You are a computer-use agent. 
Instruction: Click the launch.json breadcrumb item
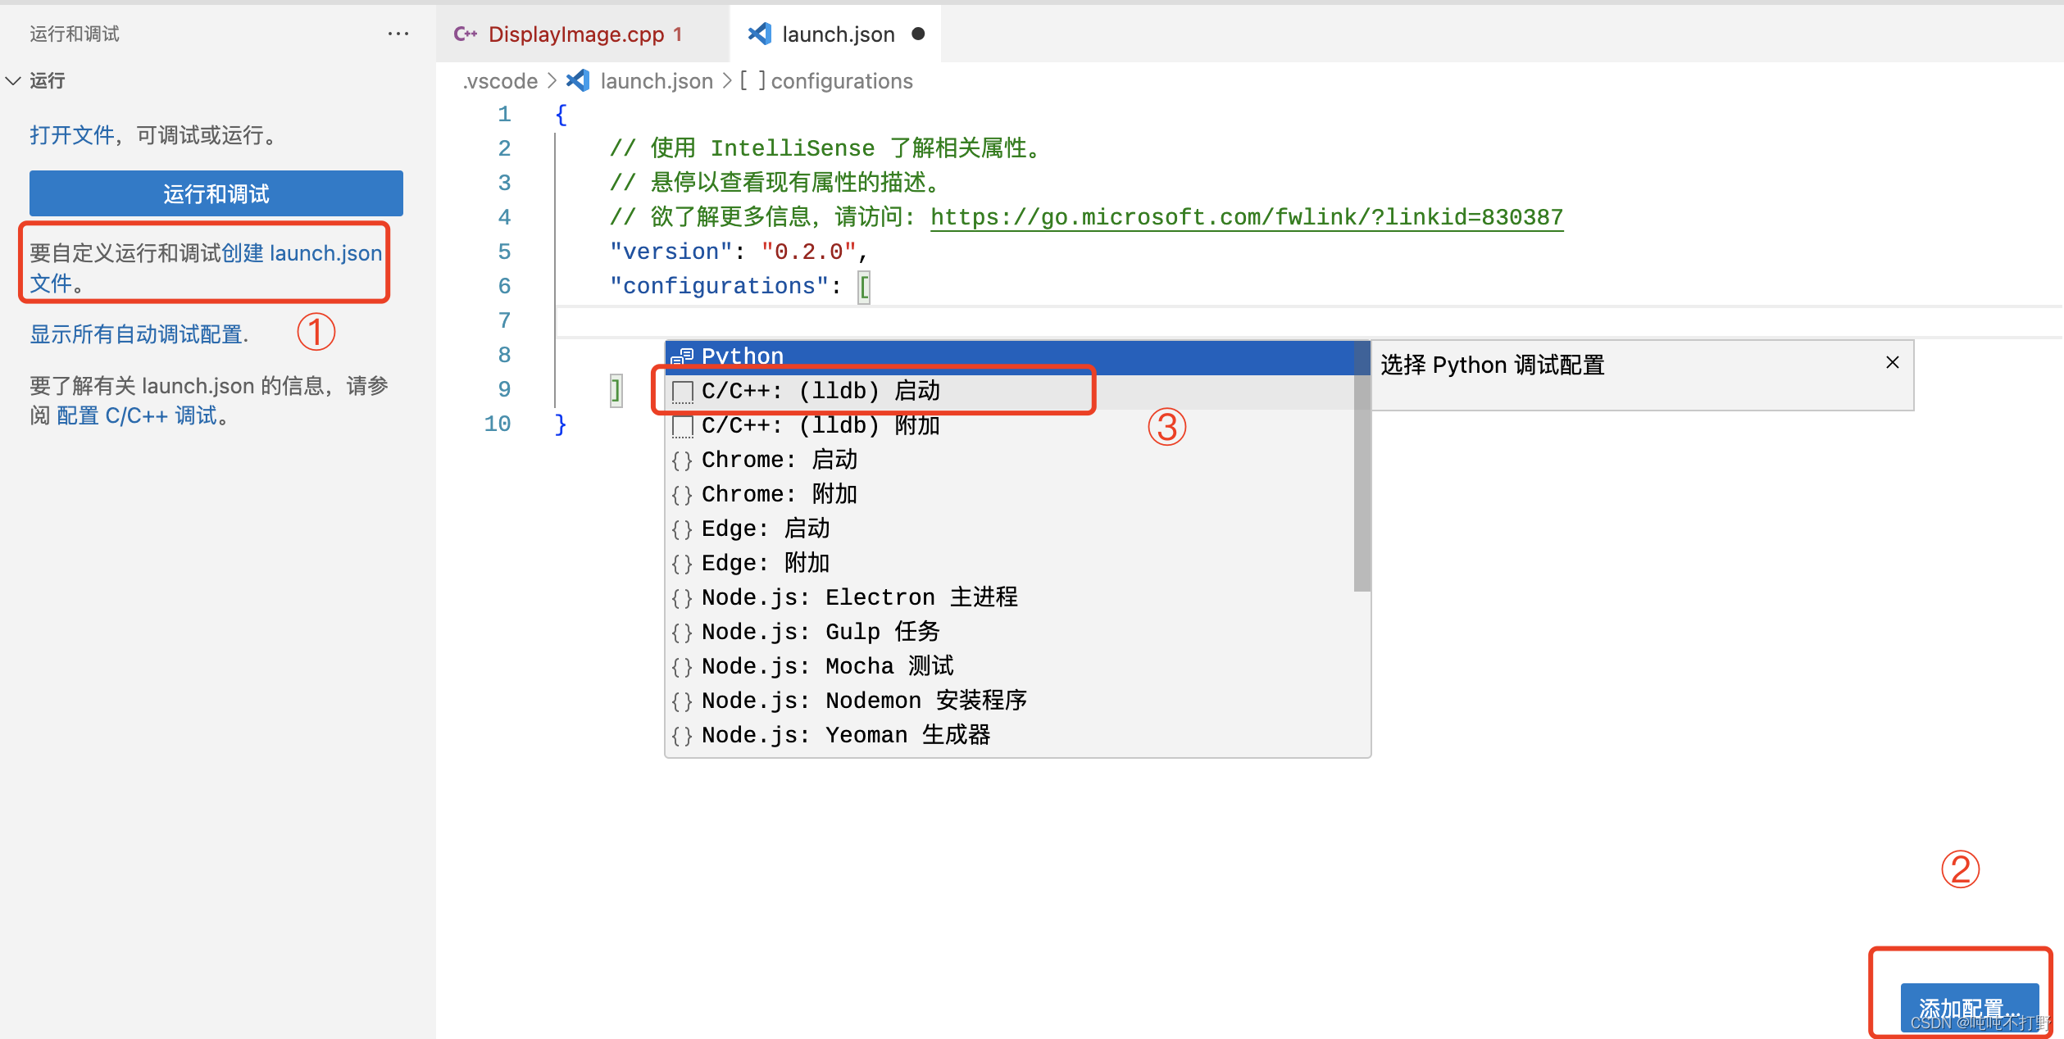tap(657, 81)
